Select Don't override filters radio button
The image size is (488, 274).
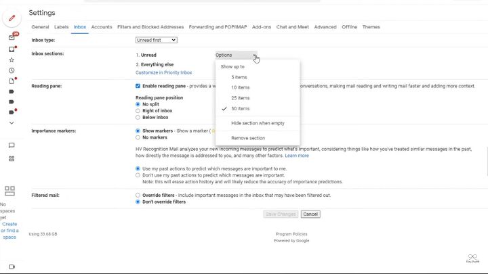pyautogui.click(x=138, y=202)
